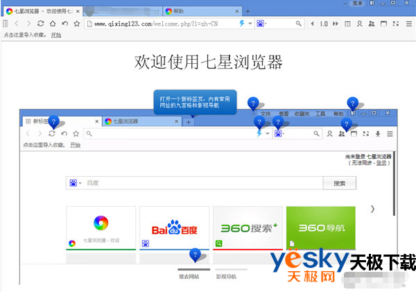This screenshot has height=292, width=416.
Task: Click the undo closed tab icon in the outer toolbar
Action: coord(64,24)
